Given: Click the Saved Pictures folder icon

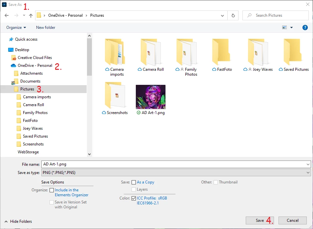Looking at the screenshot, I should [293, 52].
